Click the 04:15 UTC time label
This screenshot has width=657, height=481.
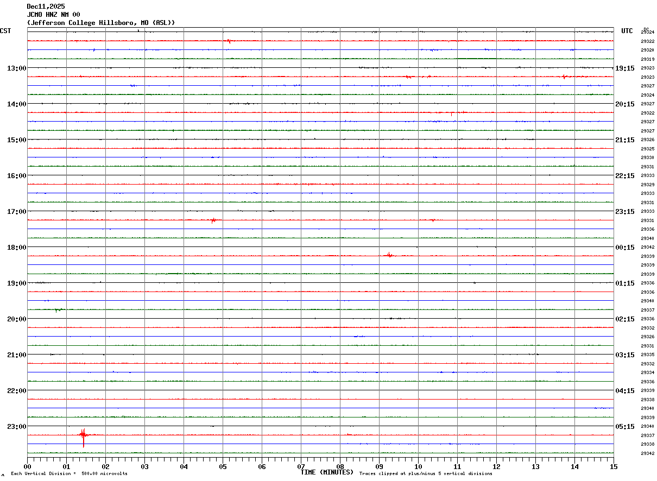[x=624, y=390]
